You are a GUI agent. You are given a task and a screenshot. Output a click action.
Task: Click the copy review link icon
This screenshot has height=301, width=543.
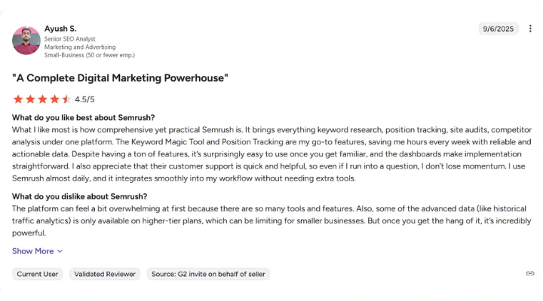[x=529, y=274]
